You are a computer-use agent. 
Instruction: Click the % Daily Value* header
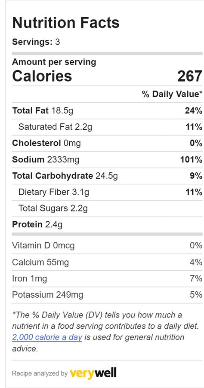(x=172, y=94)
